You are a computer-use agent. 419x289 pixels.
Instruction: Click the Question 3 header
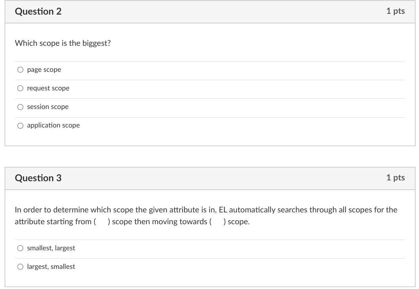[x=38, y=178]
